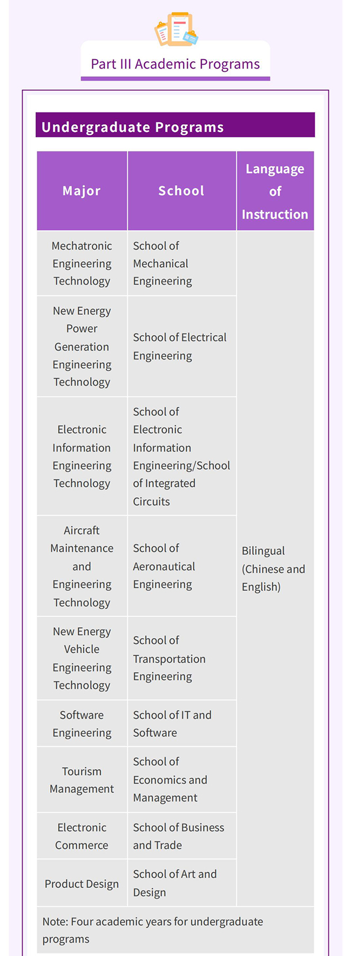This screenshot has height=956, width=351.
Task: Click the Electronic Commerce major cell
Action: (x=82, y=836)
